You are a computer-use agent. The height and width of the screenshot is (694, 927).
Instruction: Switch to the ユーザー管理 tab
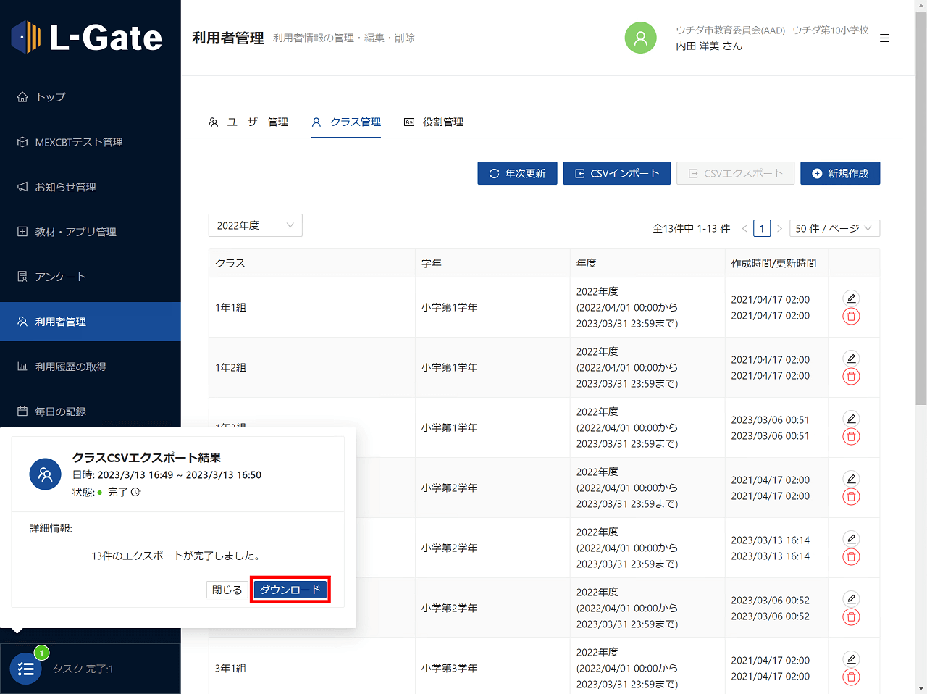coord(248,122)
